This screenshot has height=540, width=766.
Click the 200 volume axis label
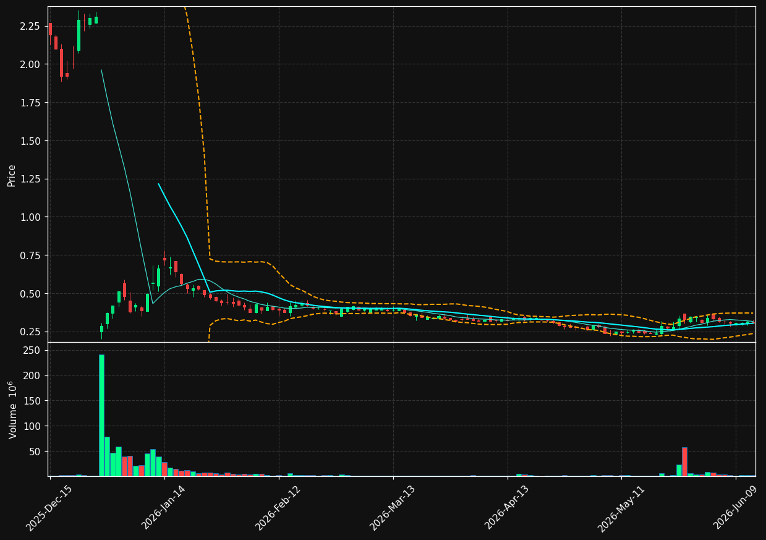33,376
